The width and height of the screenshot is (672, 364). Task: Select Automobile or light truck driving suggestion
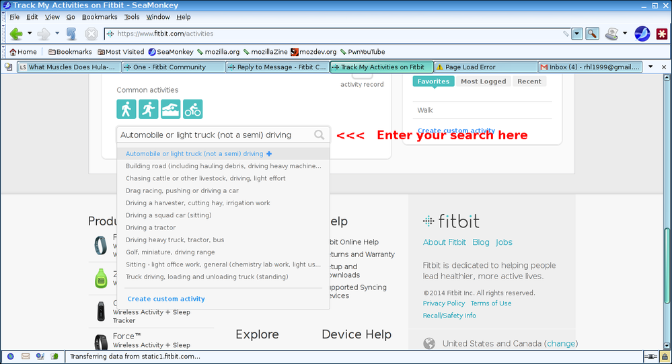223,153
